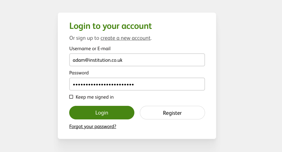Click the word Register inside the outlined button

coord(172,113)
